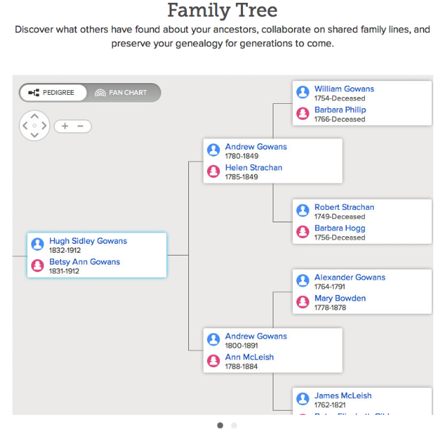
Task: Open Helen Strachan's profile link
Action: coord(254,168)
